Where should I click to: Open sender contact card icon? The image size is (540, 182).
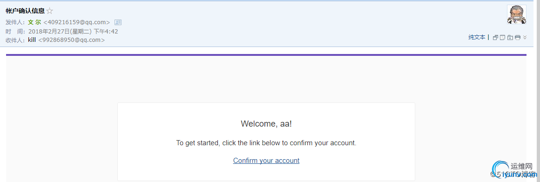pos(118,22)
